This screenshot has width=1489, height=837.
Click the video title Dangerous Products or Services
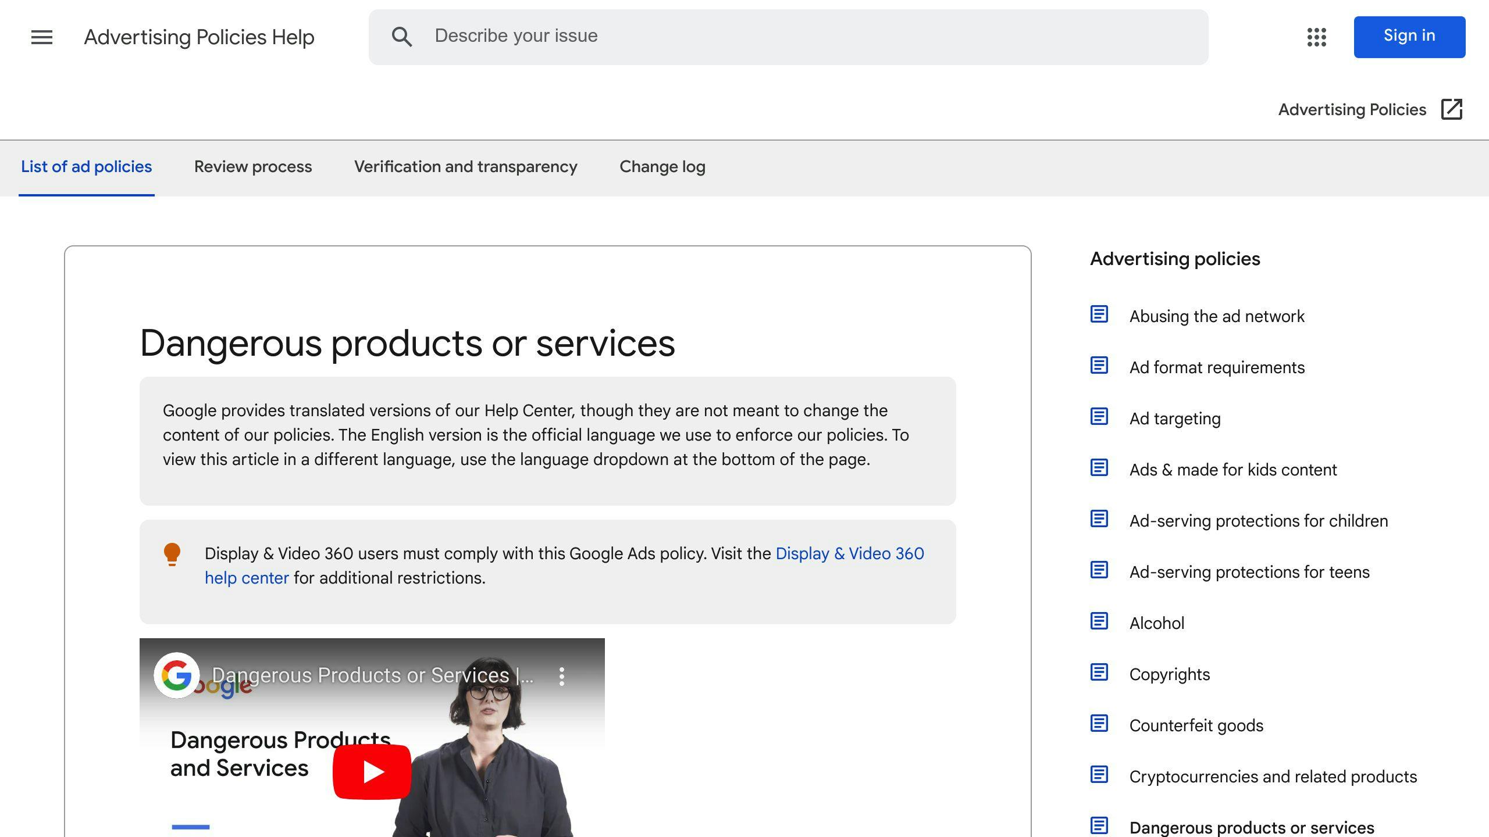372,675
